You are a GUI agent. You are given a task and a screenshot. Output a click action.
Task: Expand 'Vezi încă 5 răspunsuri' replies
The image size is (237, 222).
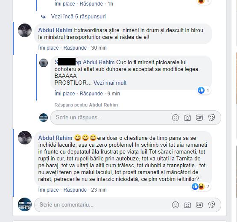[x=78, y=17]
